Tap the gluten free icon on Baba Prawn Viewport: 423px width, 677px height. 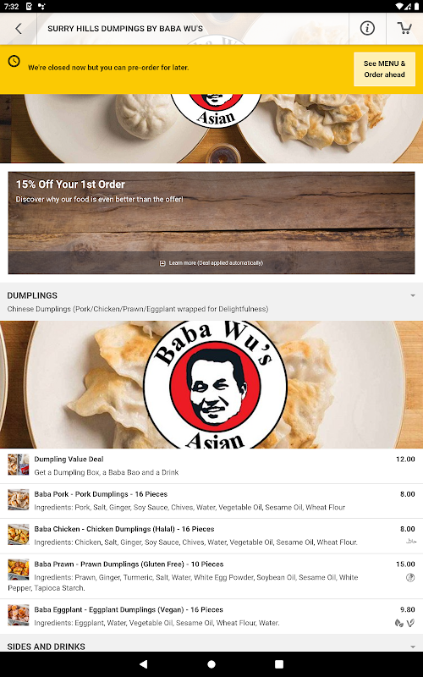coord(410,577)
